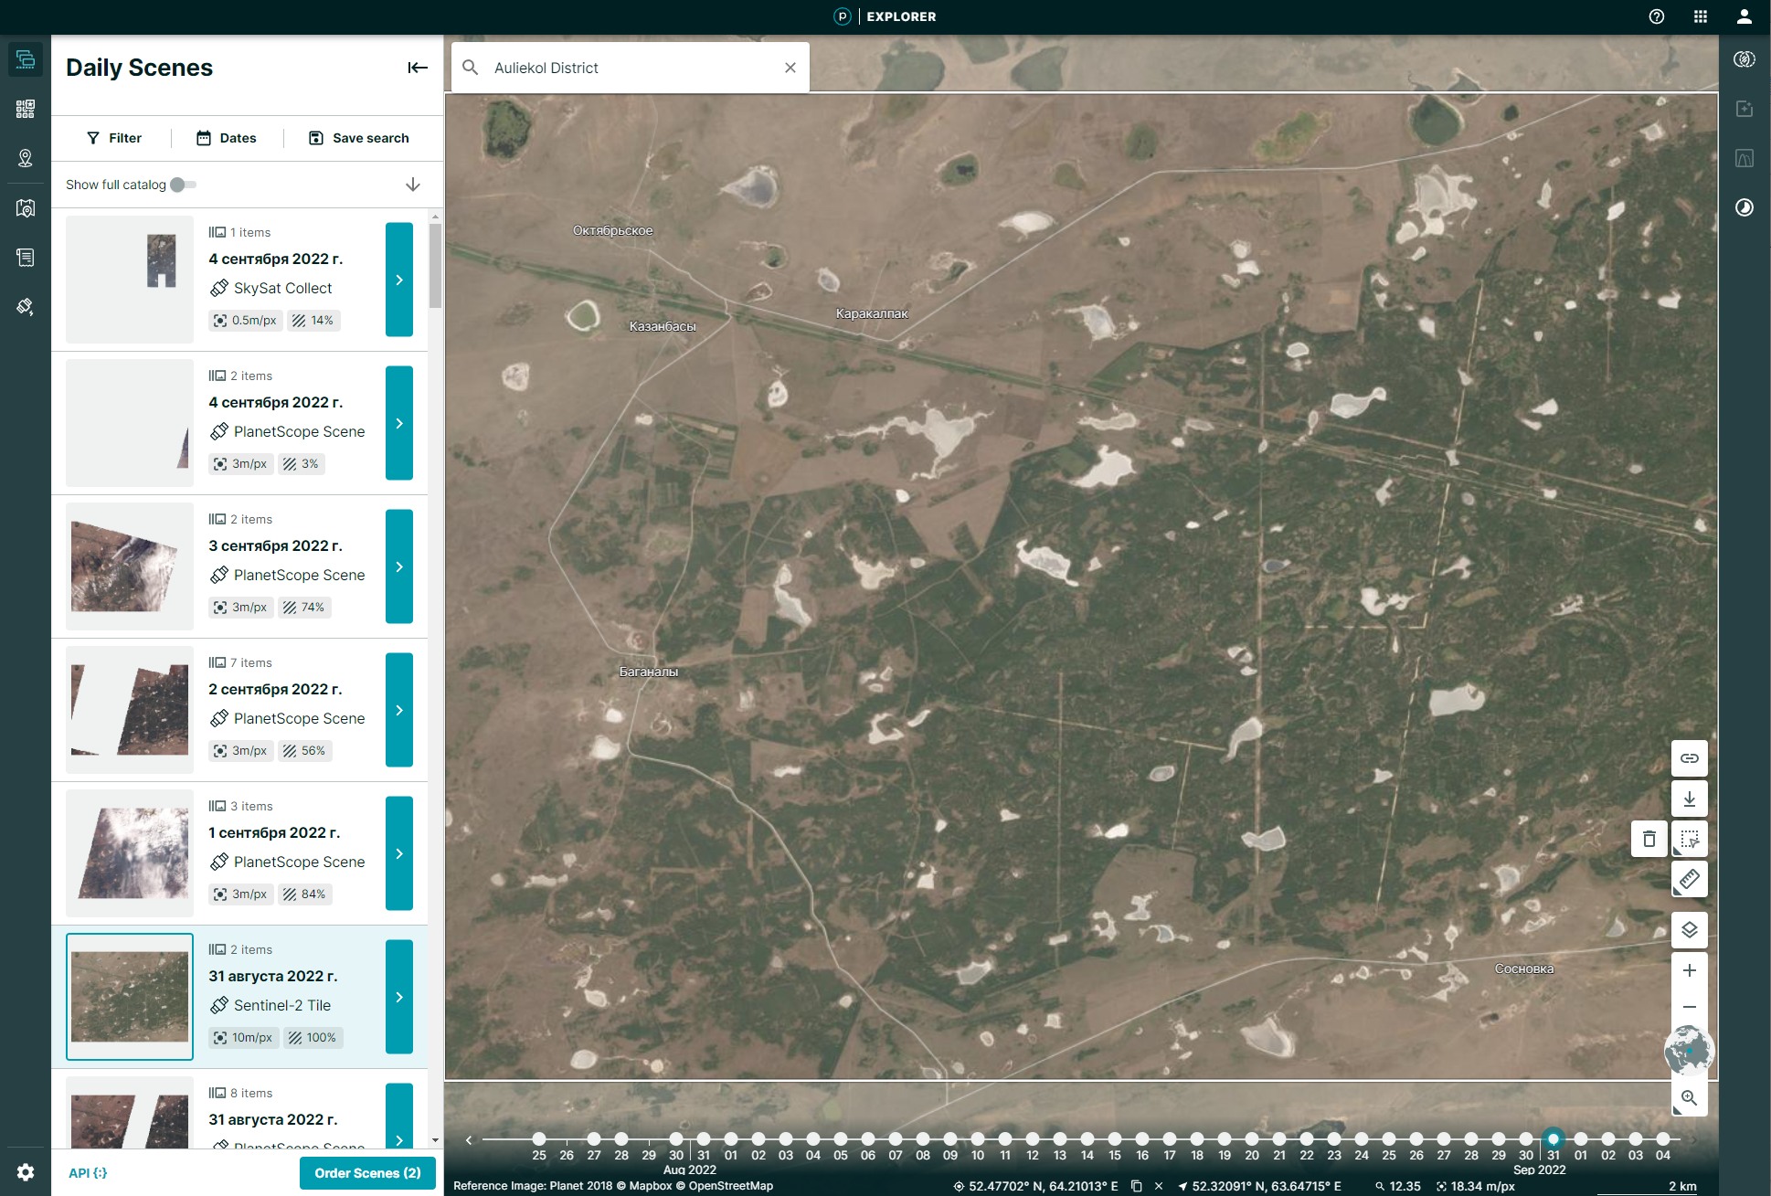Open the Filter options
Viewport: 1771px width, 1196px height.
[x=114, y=138]
